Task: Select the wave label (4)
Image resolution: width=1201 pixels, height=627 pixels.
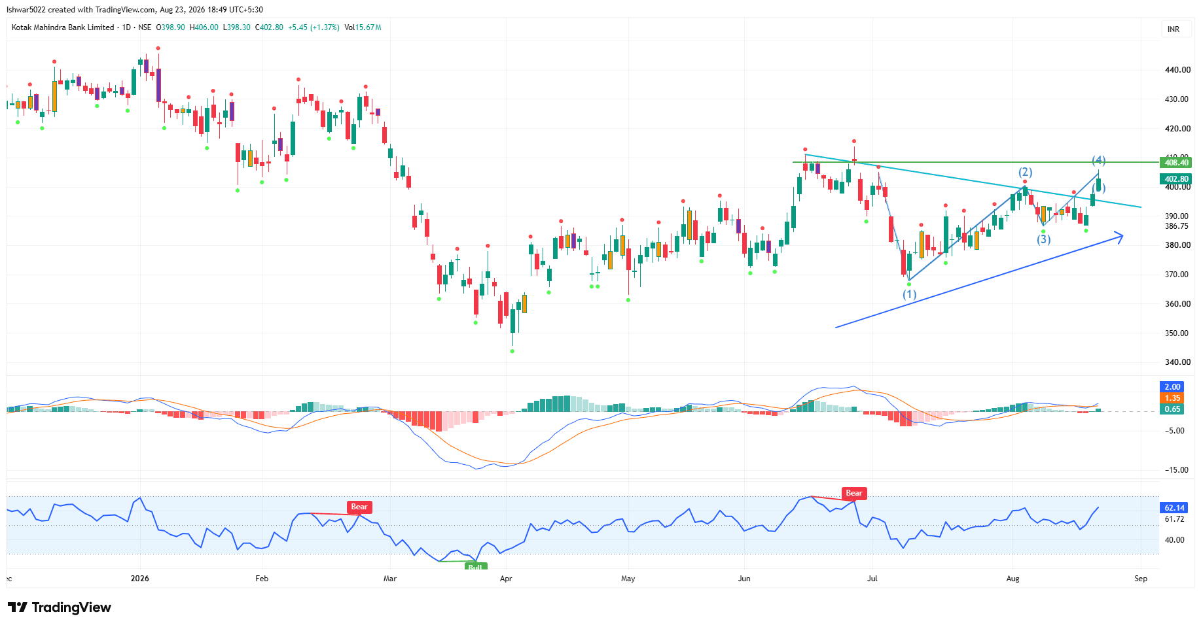Action: (1098, 161)
